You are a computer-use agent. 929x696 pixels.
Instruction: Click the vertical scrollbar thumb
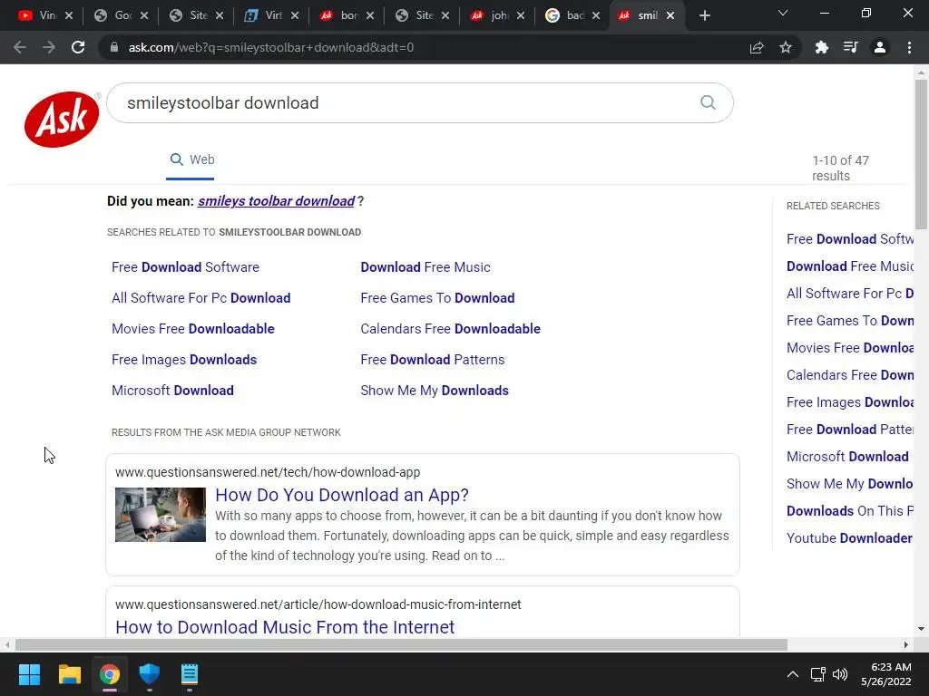tap(921, 154)
